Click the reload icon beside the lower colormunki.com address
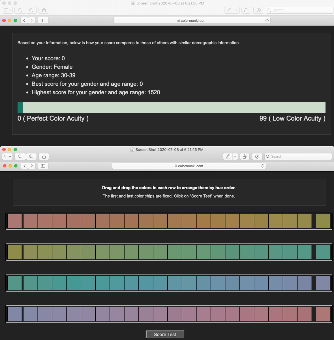The height and width of the screenshot is (340, 334). tap(262, 166)
